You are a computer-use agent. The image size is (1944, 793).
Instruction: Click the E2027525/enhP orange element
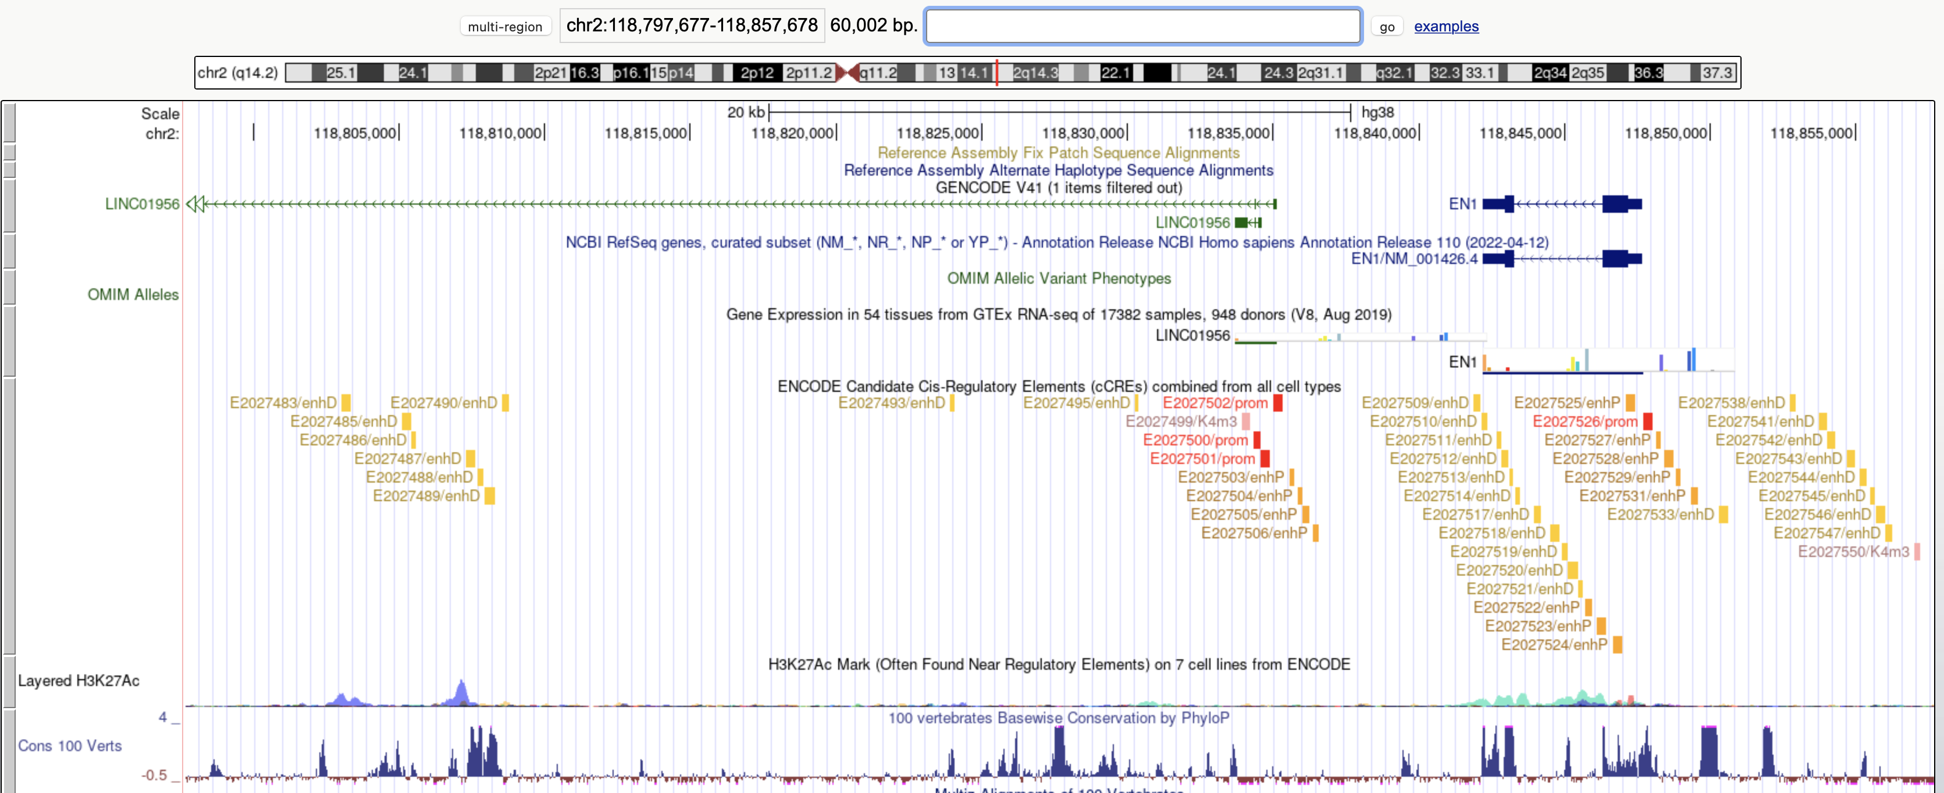pyautogui.click(x=1630, y=403)
